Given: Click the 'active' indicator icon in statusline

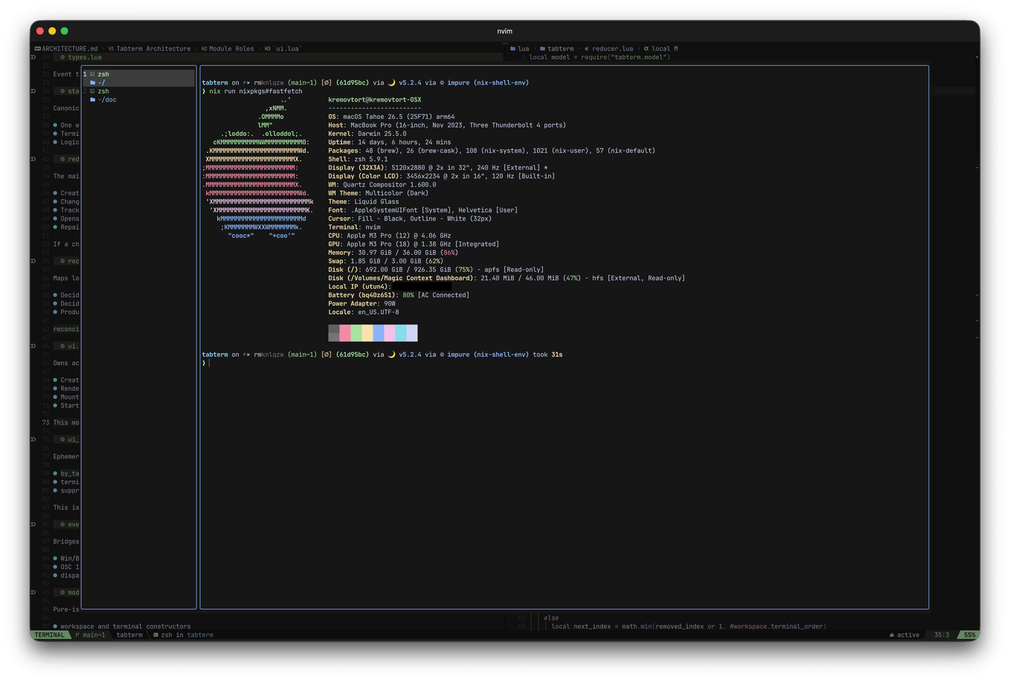Looking at the screenshot, I should pos(892,635).
